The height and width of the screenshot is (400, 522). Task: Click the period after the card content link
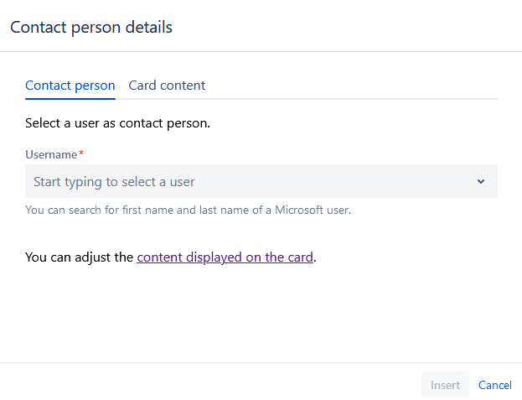pos(315,258)
